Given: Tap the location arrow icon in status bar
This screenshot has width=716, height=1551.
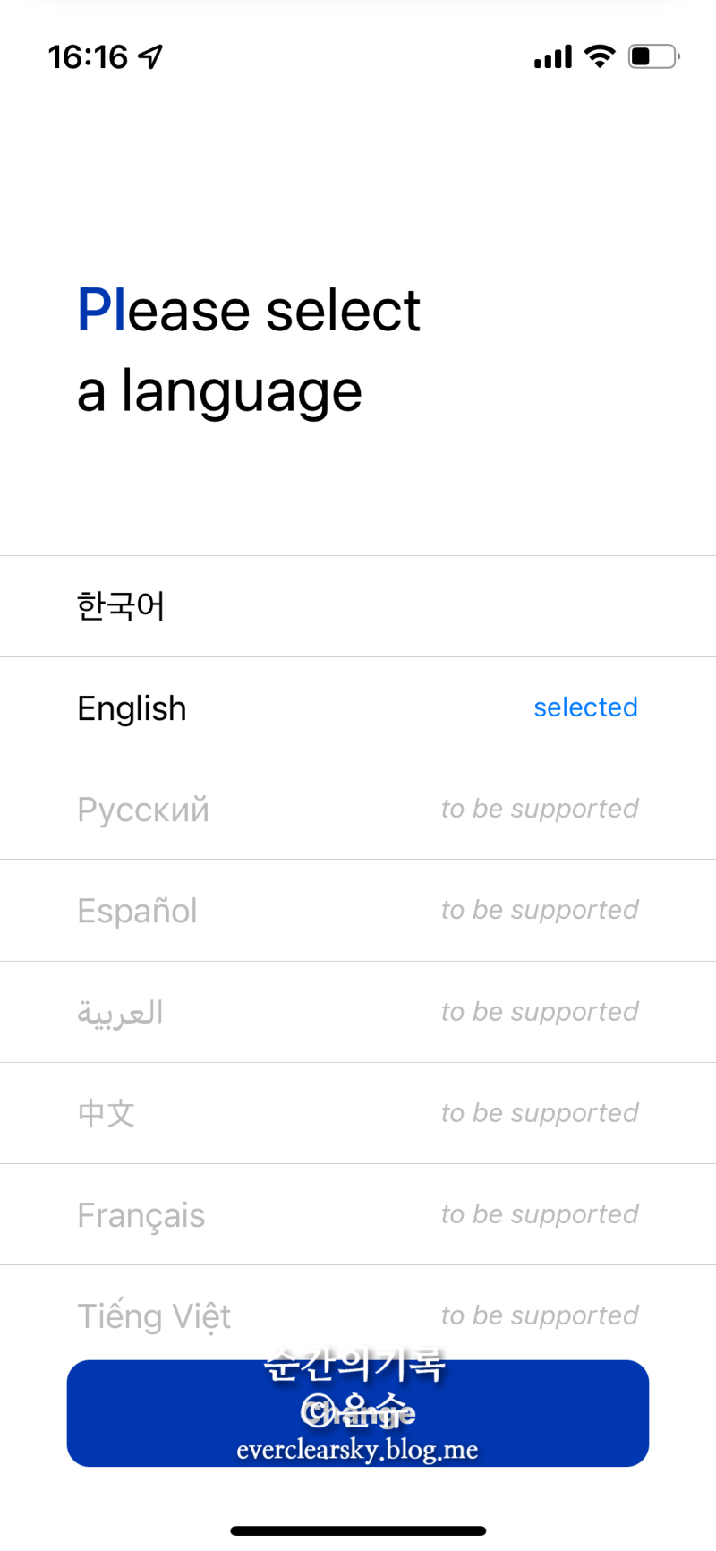Looking at the screenshot, I should [150, 57].
